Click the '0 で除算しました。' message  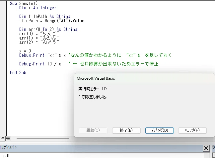[x=93, y=97]
